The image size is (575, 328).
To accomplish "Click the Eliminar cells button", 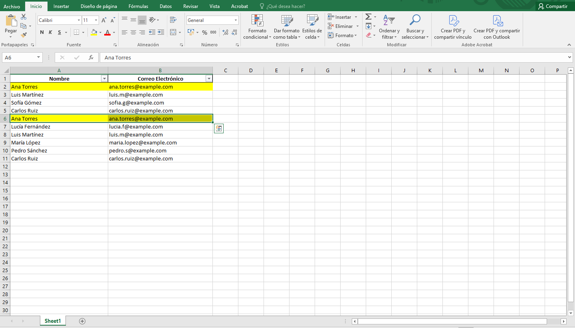I will tap(343, 26).
